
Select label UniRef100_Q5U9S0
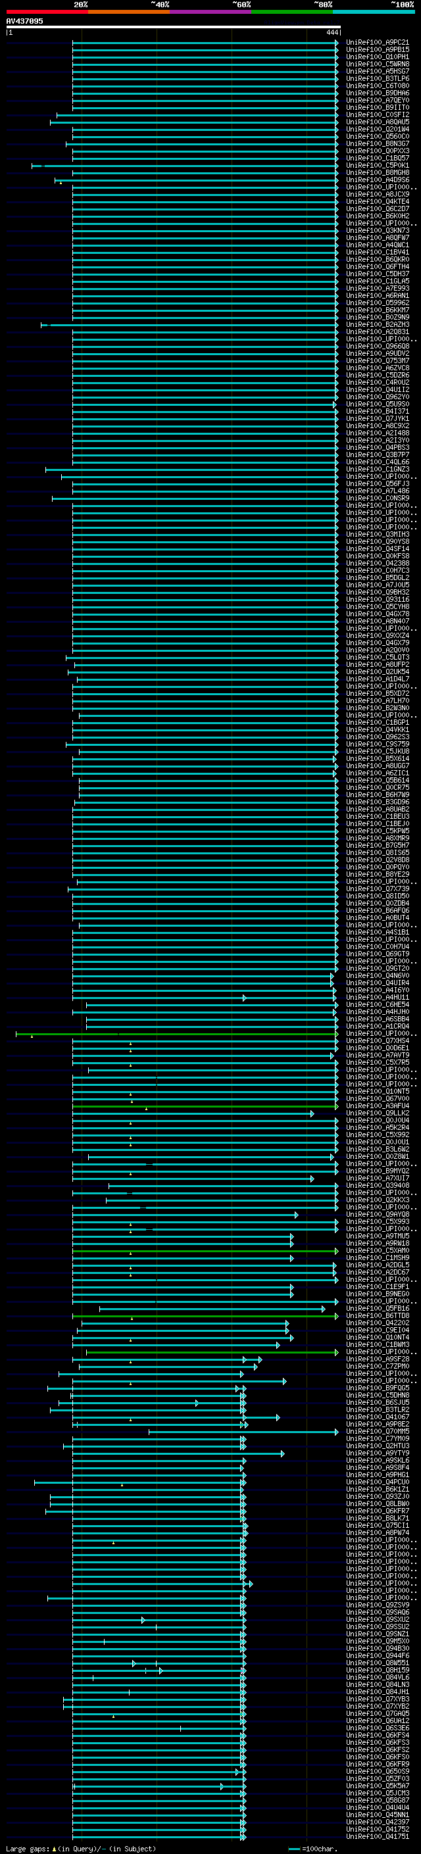tap(378, 404)
